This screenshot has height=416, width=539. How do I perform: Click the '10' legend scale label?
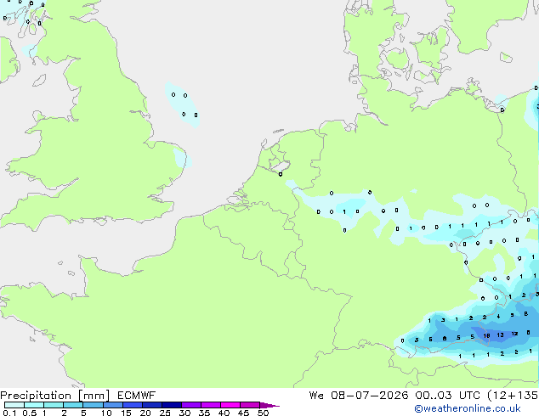[x=106, y=413]
